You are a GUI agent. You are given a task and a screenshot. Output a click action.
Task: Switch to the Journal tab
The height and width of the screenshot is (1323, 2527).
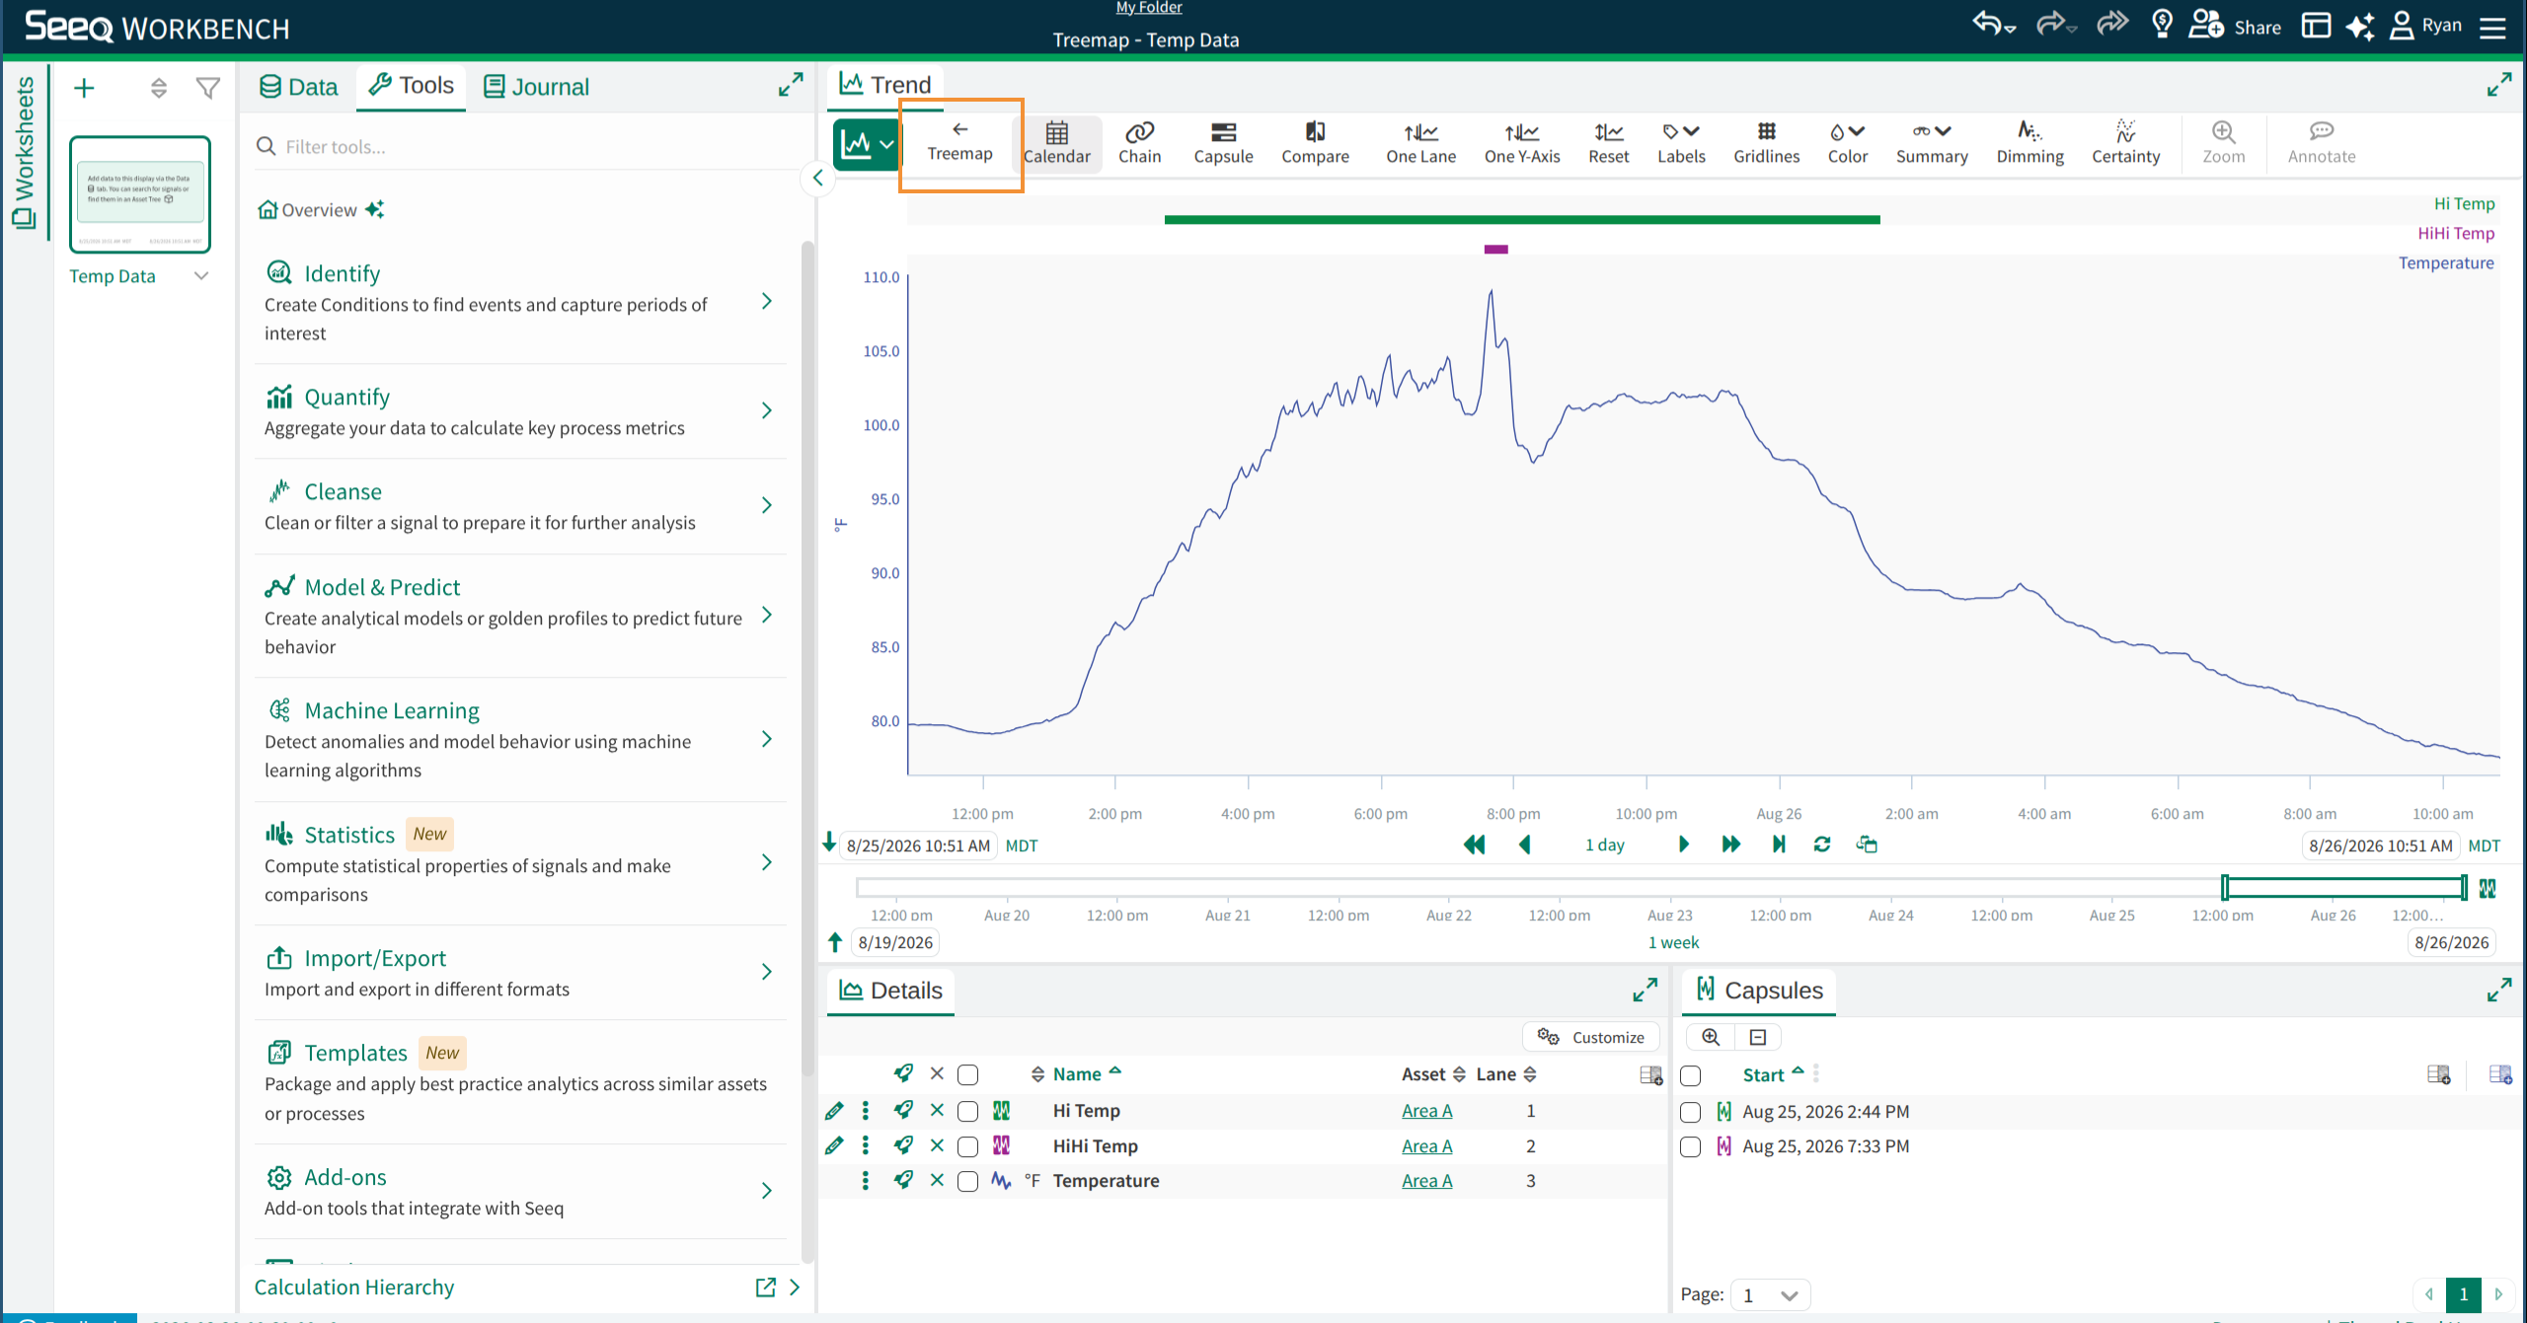[x=536, y=87]
